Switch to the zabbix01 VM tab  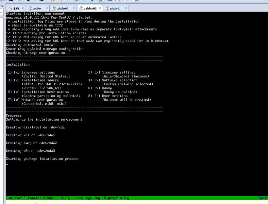[x=115, y=8]
